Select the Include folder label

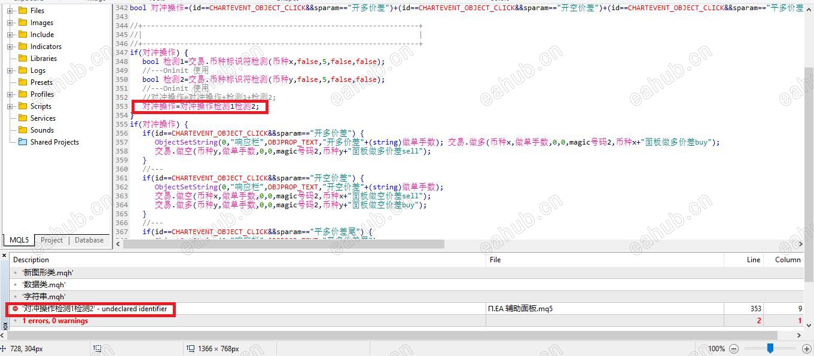[x=42, y=35]
